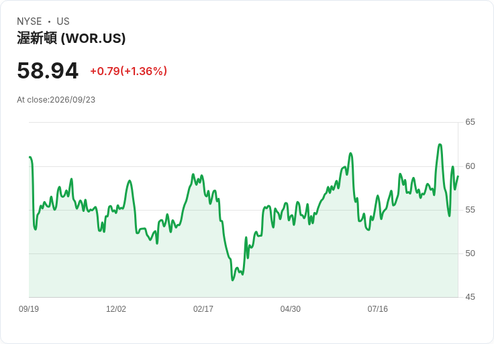Click the price change +0.79(+1.36%)
The width and height of the screenshot is (494, 344).
(129, 71)
